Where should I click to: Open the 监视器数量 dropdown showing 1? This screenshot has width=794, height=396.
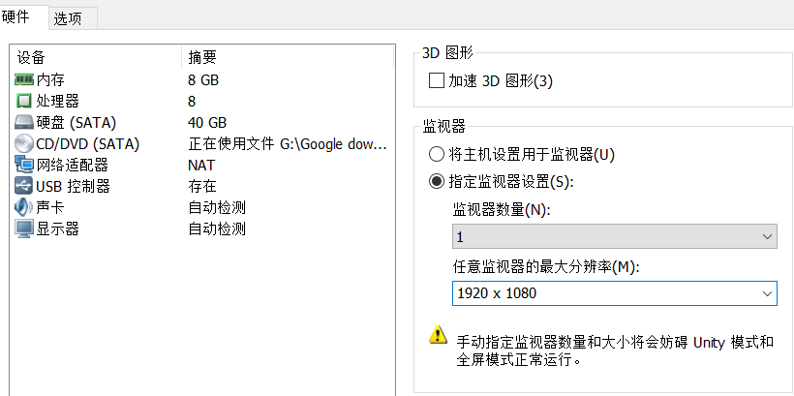pyautogui.click(x=614, y=236)
